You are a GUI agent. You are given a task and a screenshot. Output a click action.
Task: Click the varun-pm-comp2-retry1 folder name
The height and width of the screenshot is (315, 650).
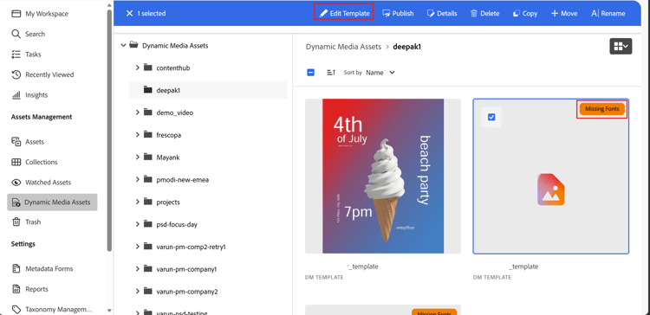(x=192, y=247)
